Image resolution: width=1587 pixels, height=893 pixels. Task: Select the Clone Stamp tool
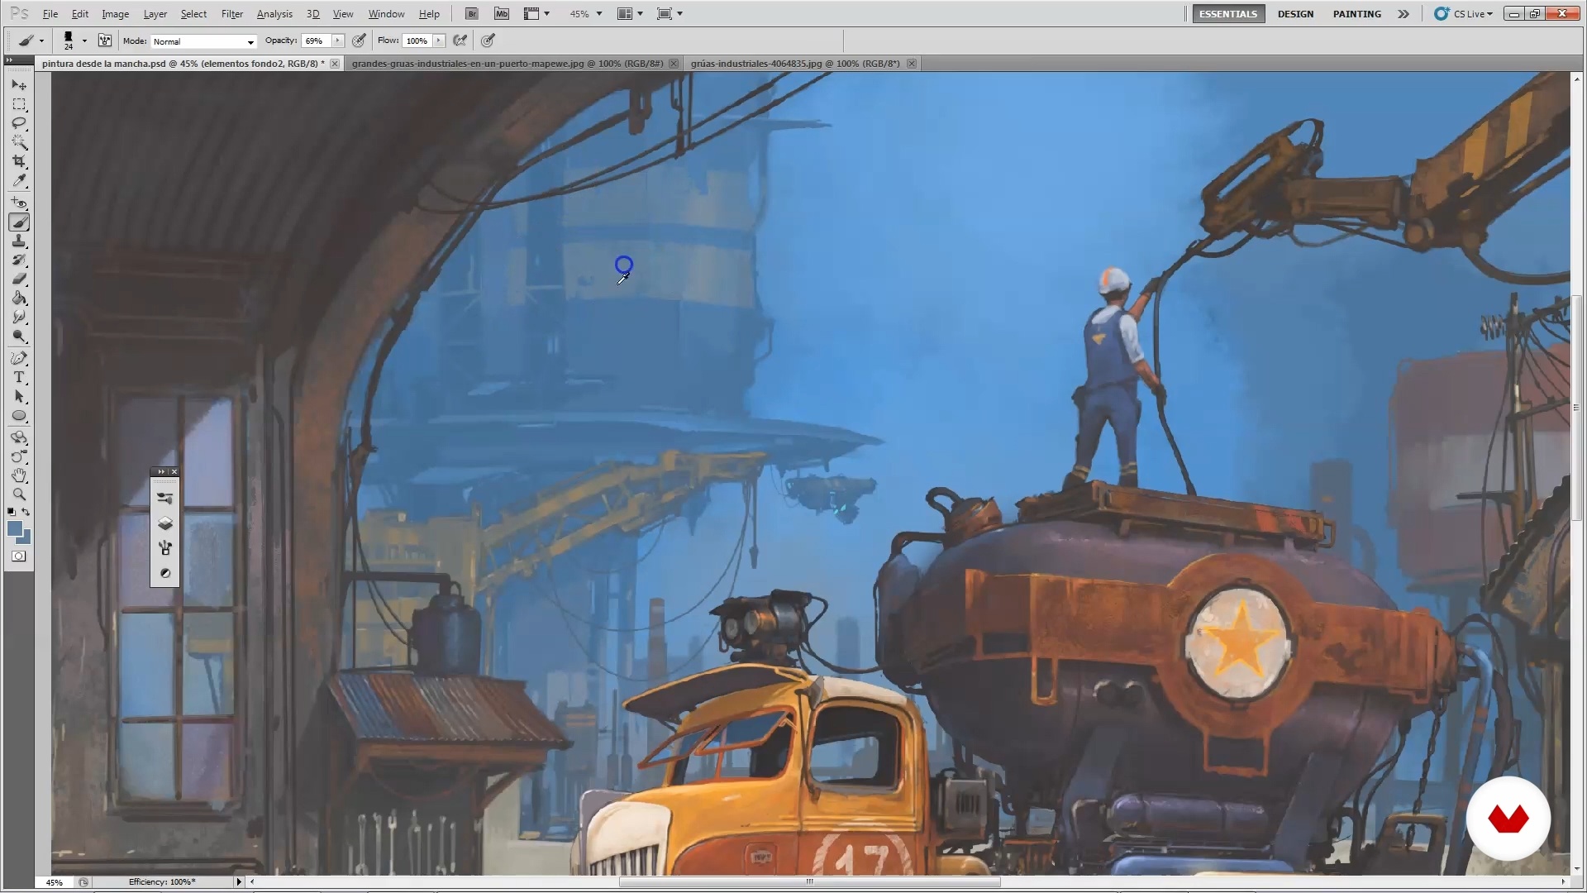(19, 241)
